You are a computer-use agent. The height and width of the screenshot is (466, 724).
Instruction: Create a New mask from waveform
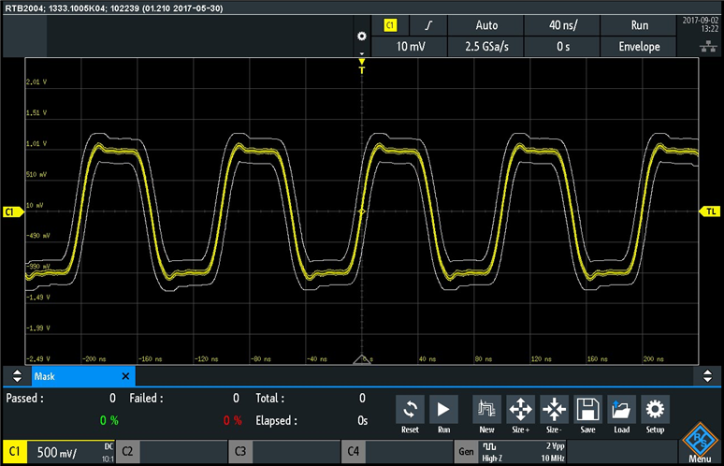coord(486,413)
